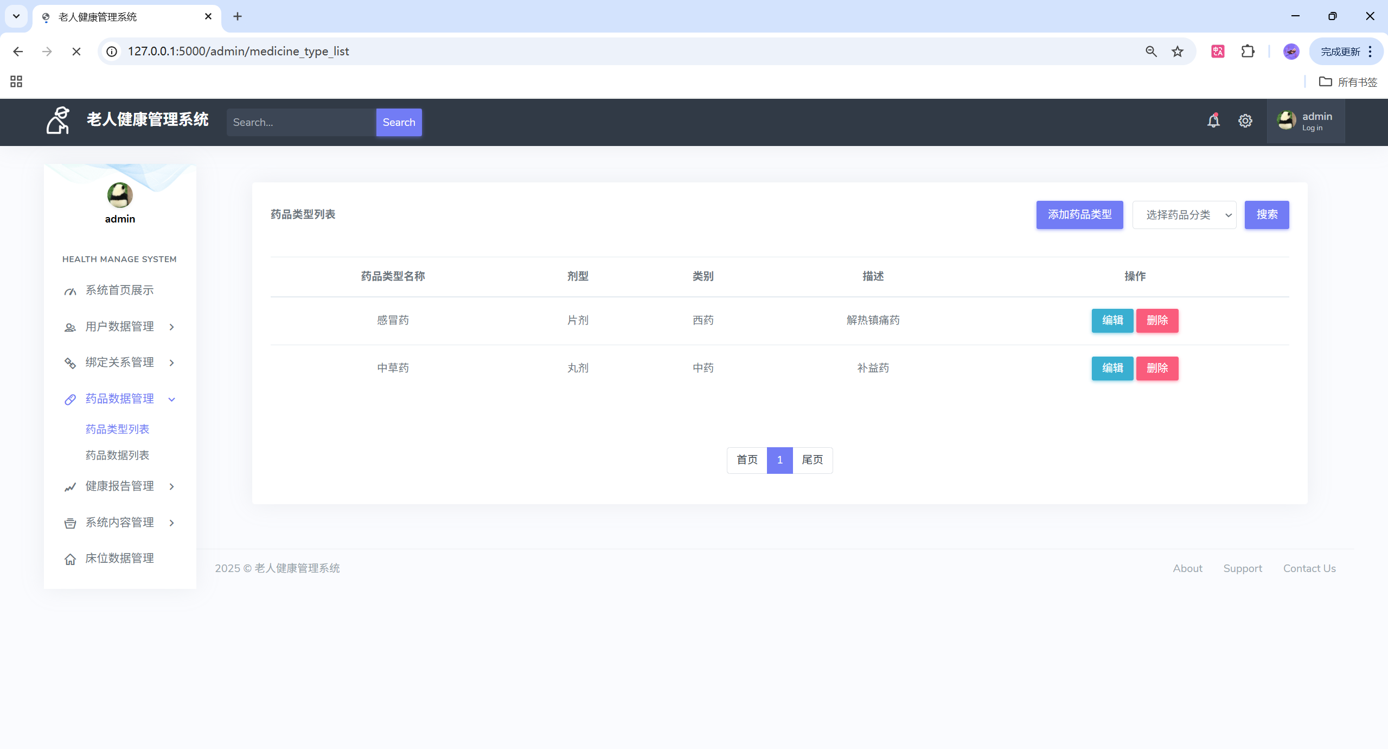1388x749 pixels.
Task: Click the bed data management home icon
Action: pos(70,559)
